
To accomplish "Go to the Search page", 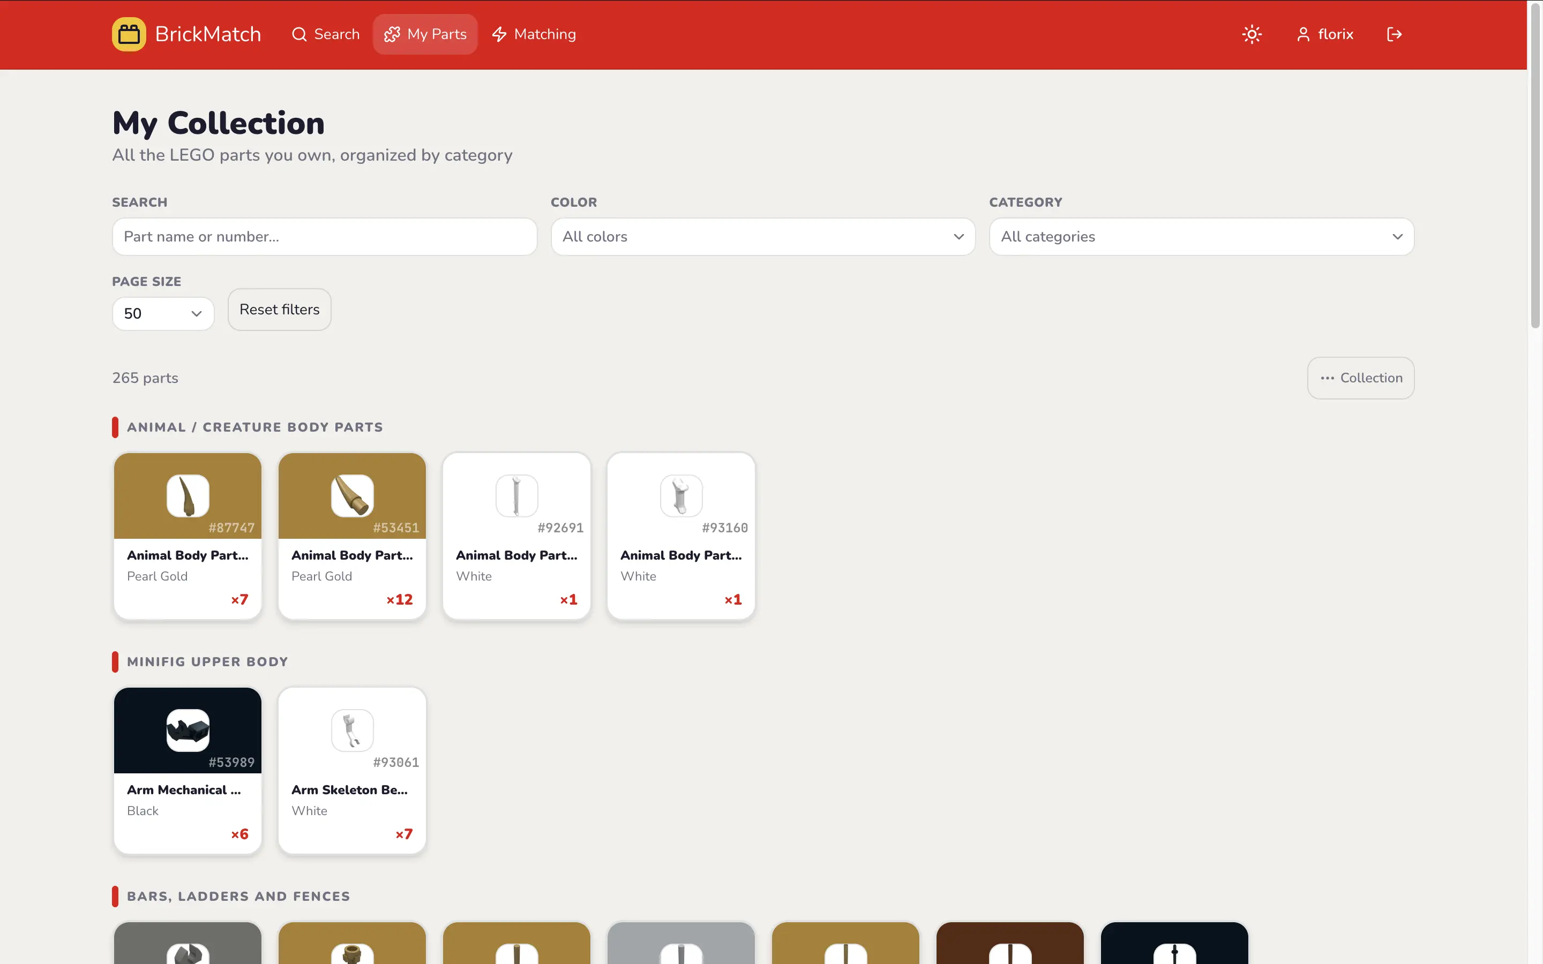I will click(x=325, y=34).
